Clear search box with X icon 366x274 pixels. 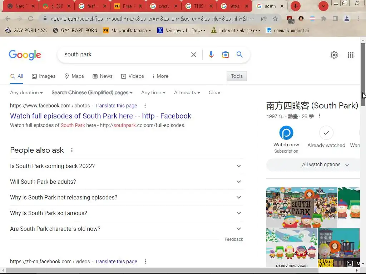click(193, 55)
